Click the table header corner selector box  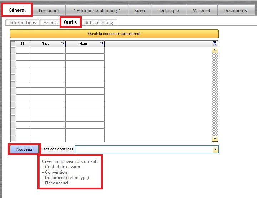(x=13, y=44)
